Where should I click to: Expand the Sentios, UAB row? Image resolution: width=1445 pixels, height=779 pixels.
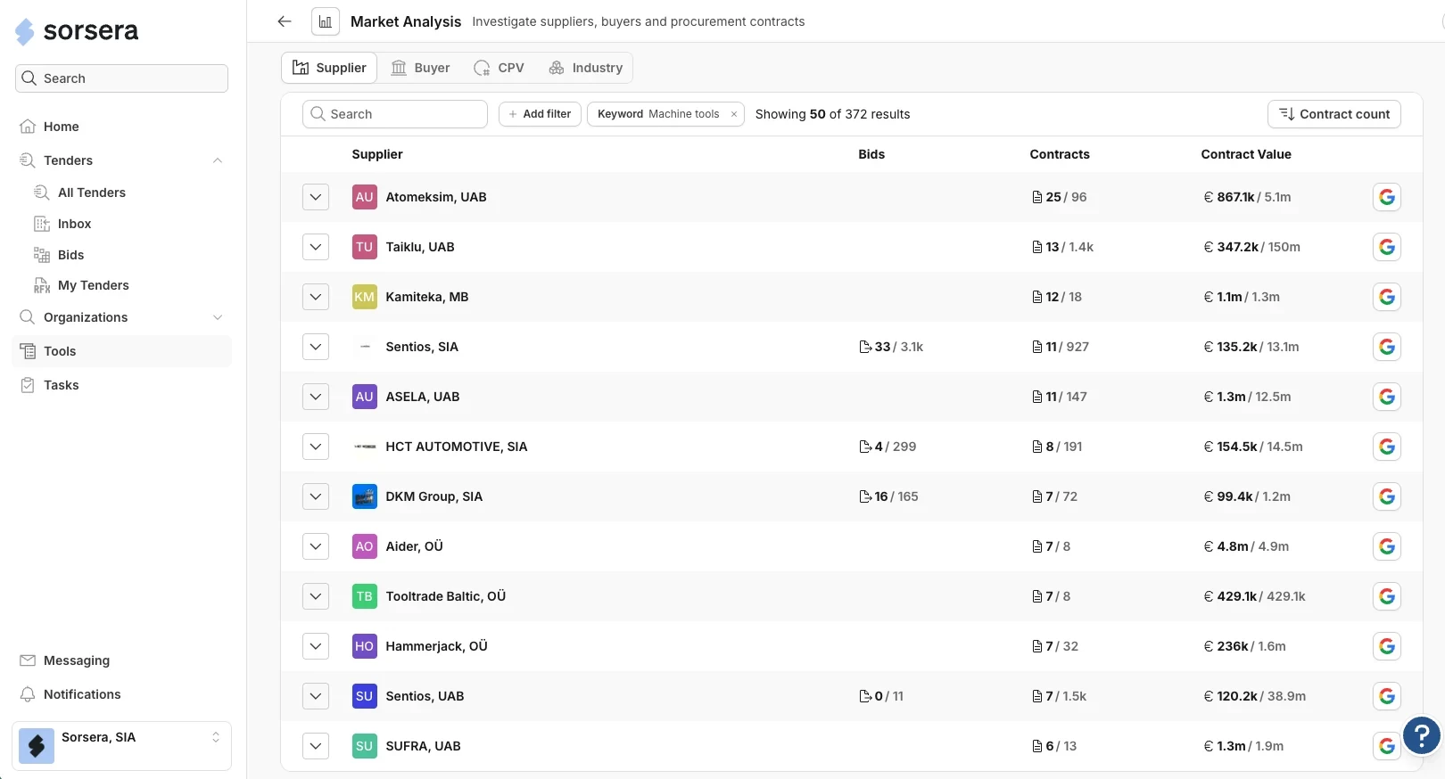[x=316, y=696]
